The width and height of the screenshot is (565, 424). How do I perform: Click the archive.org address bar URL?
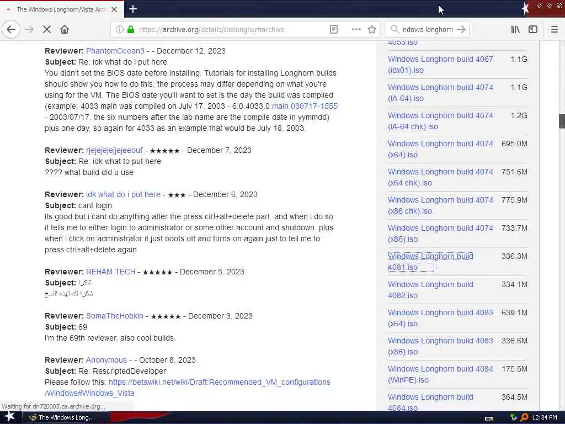tap(211, 30)
